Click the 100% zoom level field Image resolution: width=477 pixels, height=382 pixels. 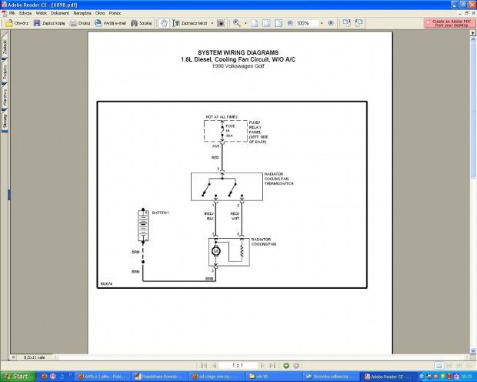coord(307,23)
